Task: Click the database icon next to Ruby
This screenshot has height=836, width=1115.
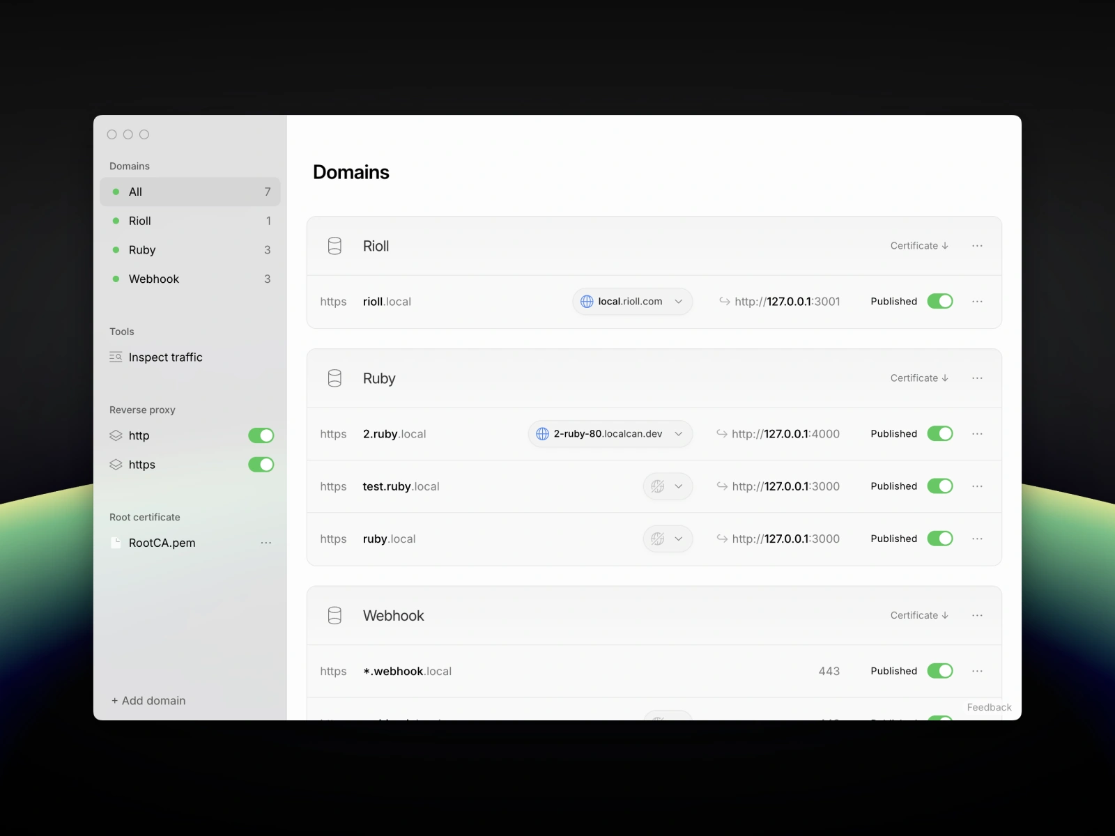Action: pyautogui.click(x=334, y=378)
